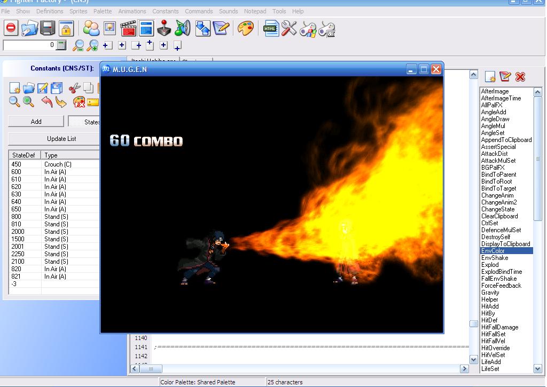Click code editor vertical scrollbar up arrow
This screenshot has width=547, height=387.
click(x=473, y=74)
